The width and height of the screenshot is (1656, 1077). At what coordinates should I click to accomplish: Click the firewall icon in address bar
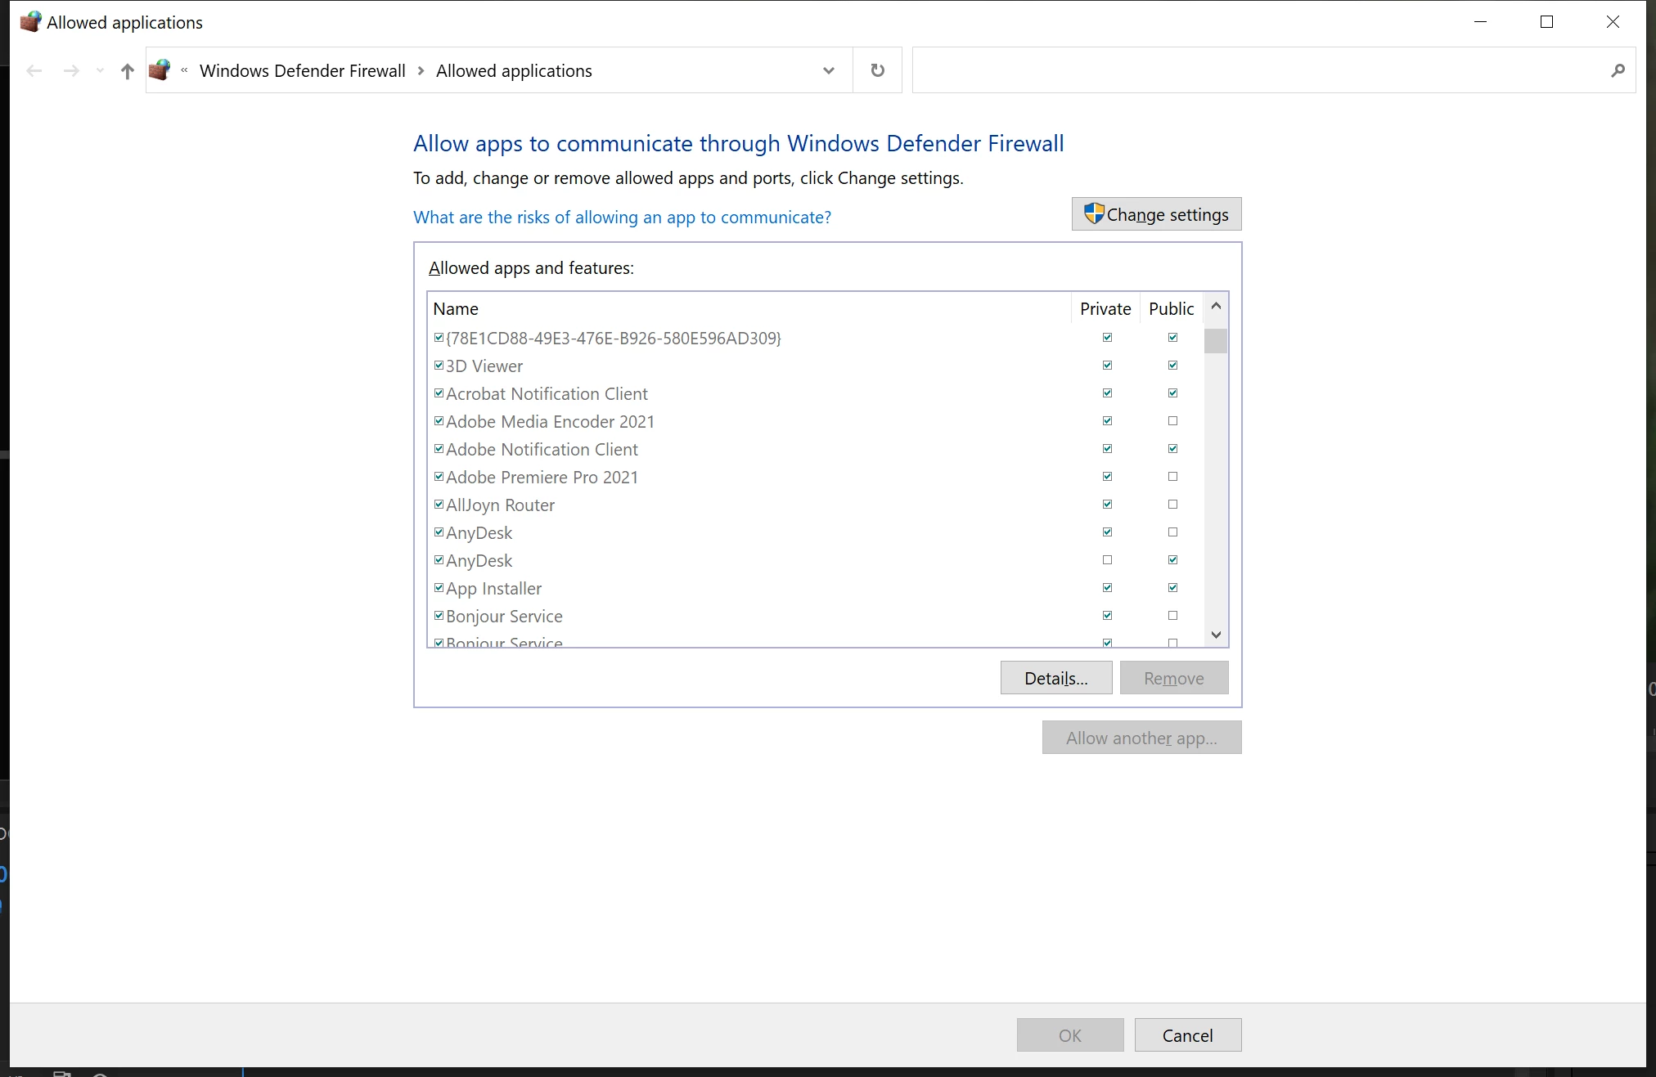tap(160, 70)
